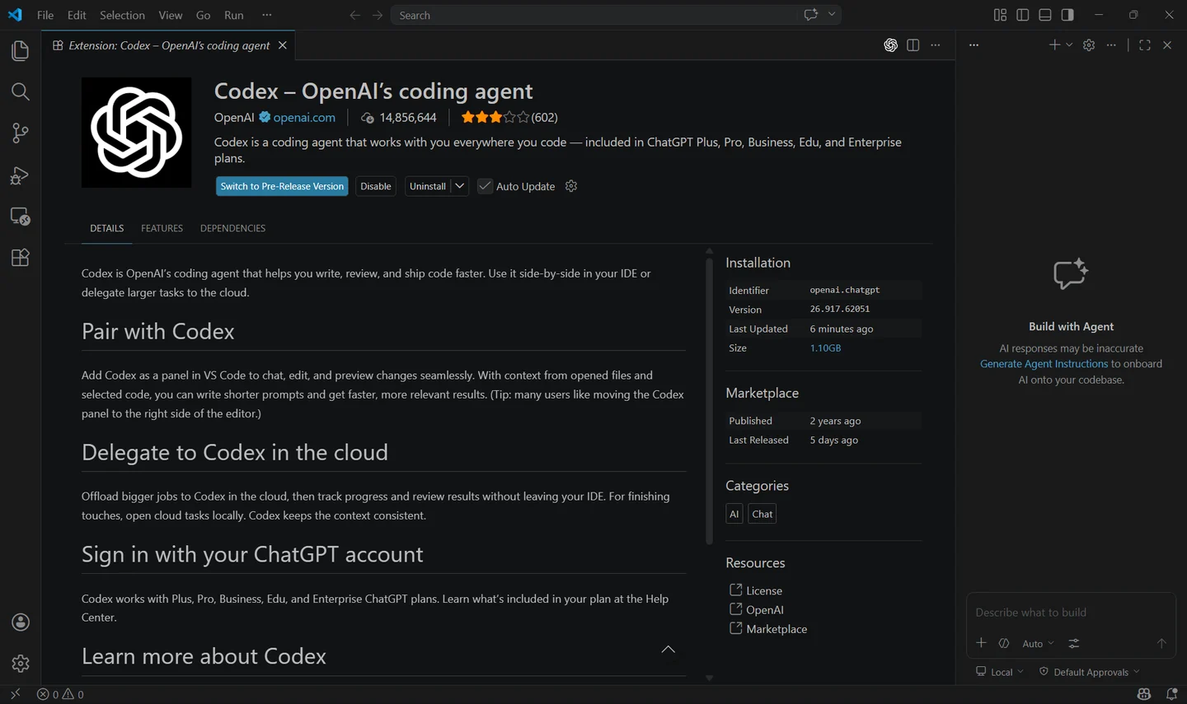
Task: Click Switch to Pre-Release Version button
Action: coord(282,186)
